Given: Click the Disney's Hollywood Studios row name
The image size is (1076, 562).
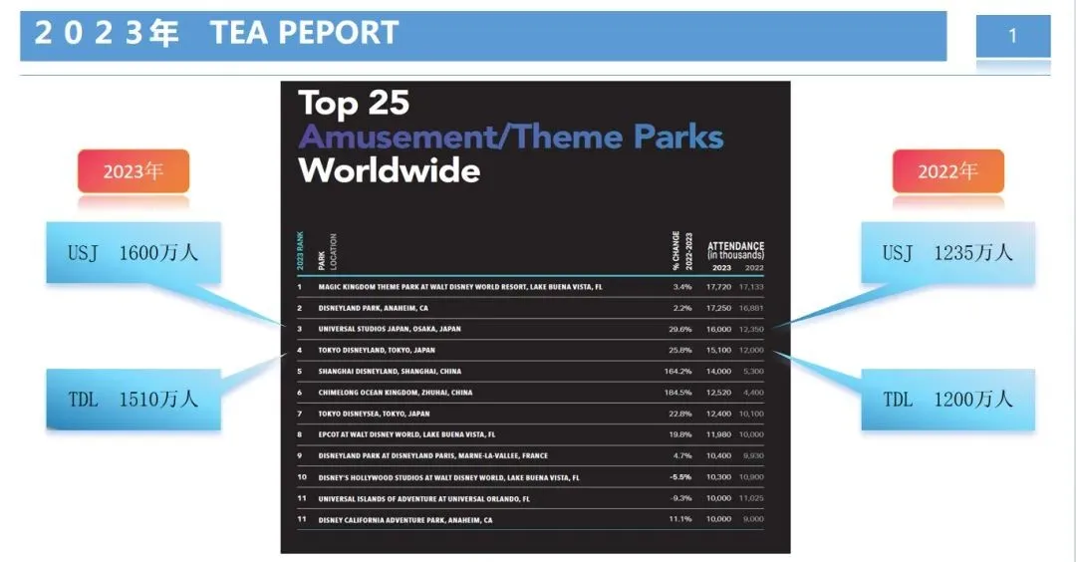Looking at the screenshot, I should (448, 477).
